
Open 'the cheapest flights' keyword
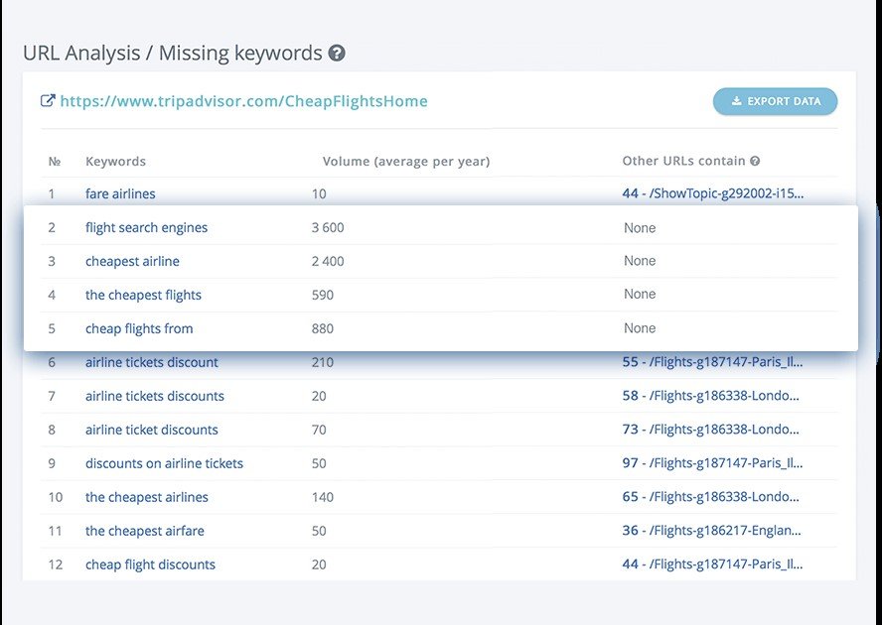[x=143, y=295]
